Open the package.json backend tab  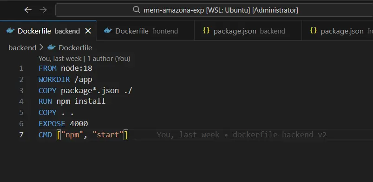(x=248, y=31)
